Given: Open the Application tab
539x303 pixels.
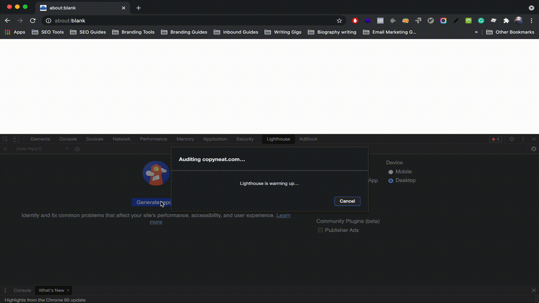Looking at the screenshot, I should [215, 139].
